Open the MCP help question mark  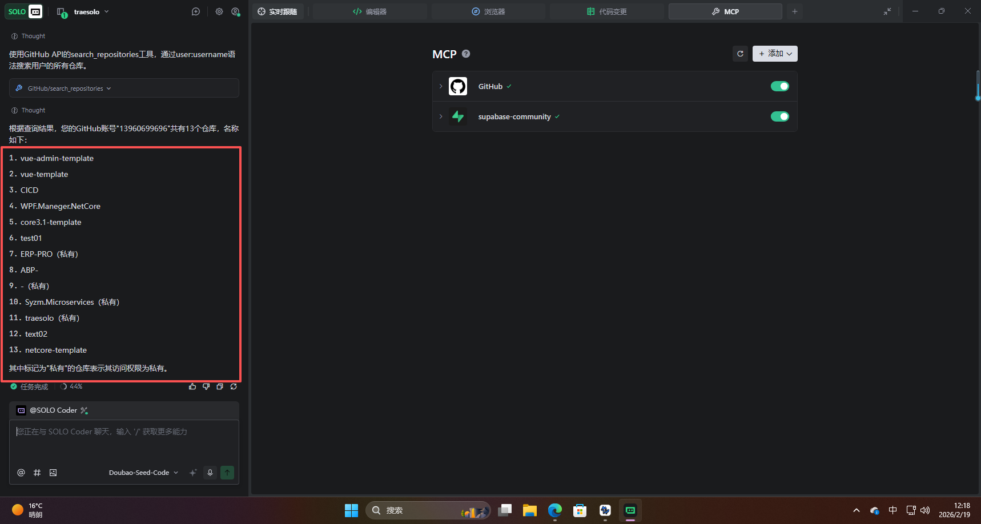[466, 54]
